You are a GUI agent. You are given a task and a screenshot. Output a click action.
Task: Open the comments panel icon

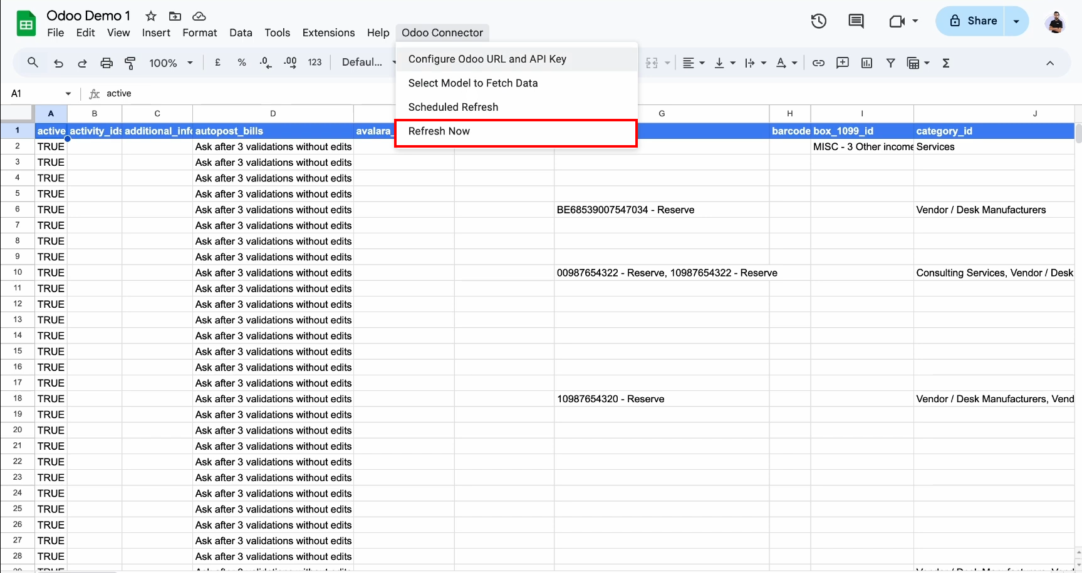click(855, 21)
